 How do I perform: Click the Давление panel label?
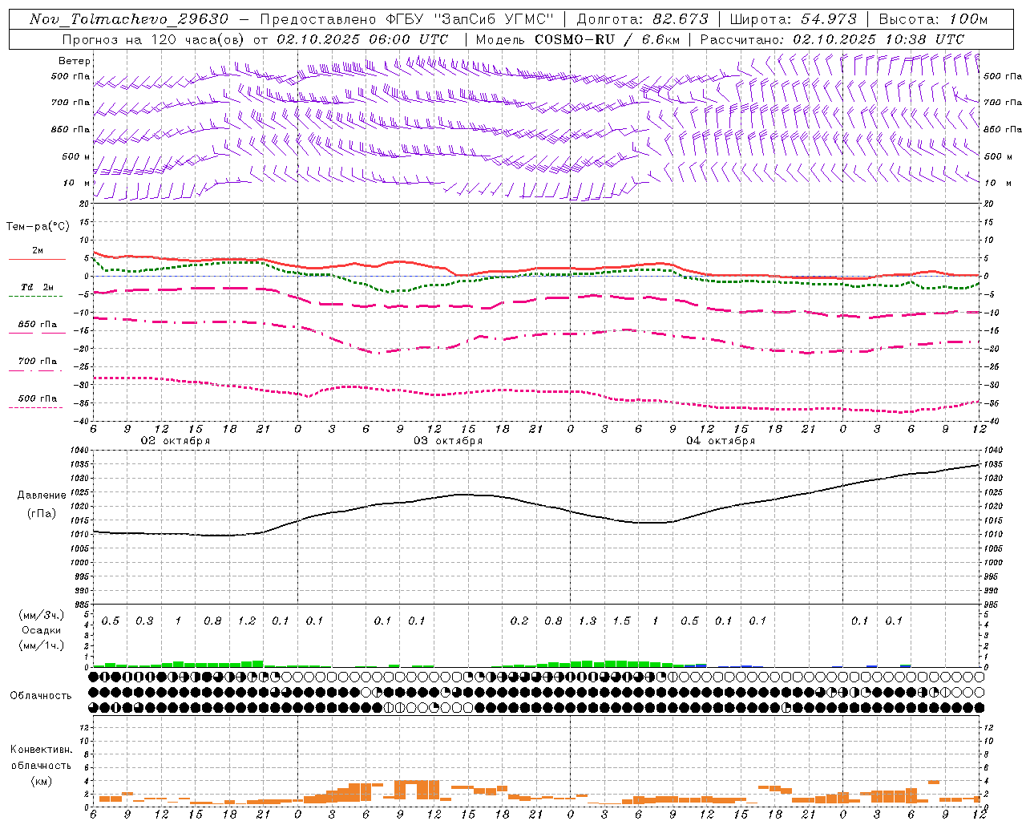42,495
